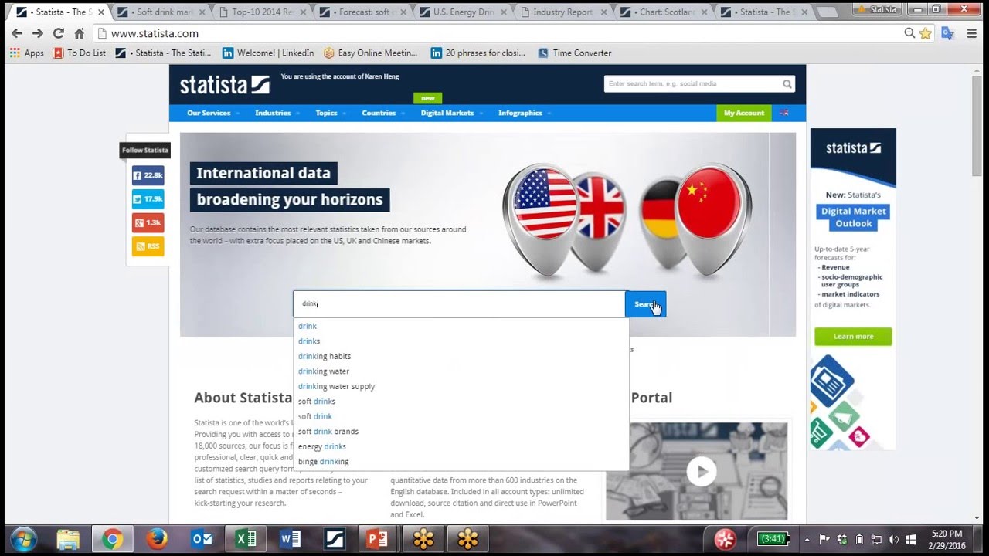Image resolution: width=989 pixels, height=556 pixels.
Task: Click the Facebook 22.8k follow button
Action: (148, 175)
